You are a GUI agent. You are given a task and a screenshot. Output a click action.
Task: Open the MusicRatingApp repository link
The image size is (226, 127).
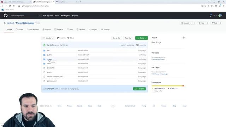click(x=25, y=23)
